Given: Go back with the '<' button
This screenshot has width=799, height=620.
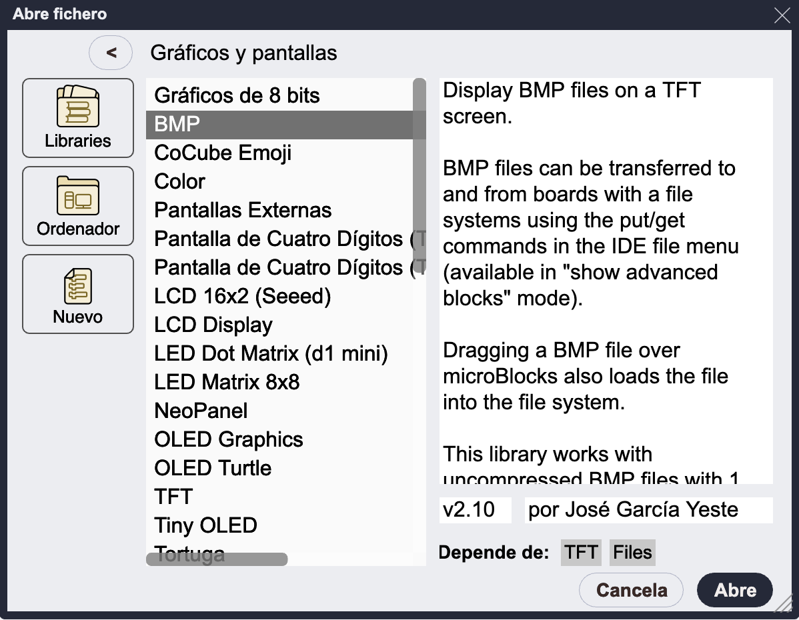Looking at the screenshot, I should pos(111,53).
